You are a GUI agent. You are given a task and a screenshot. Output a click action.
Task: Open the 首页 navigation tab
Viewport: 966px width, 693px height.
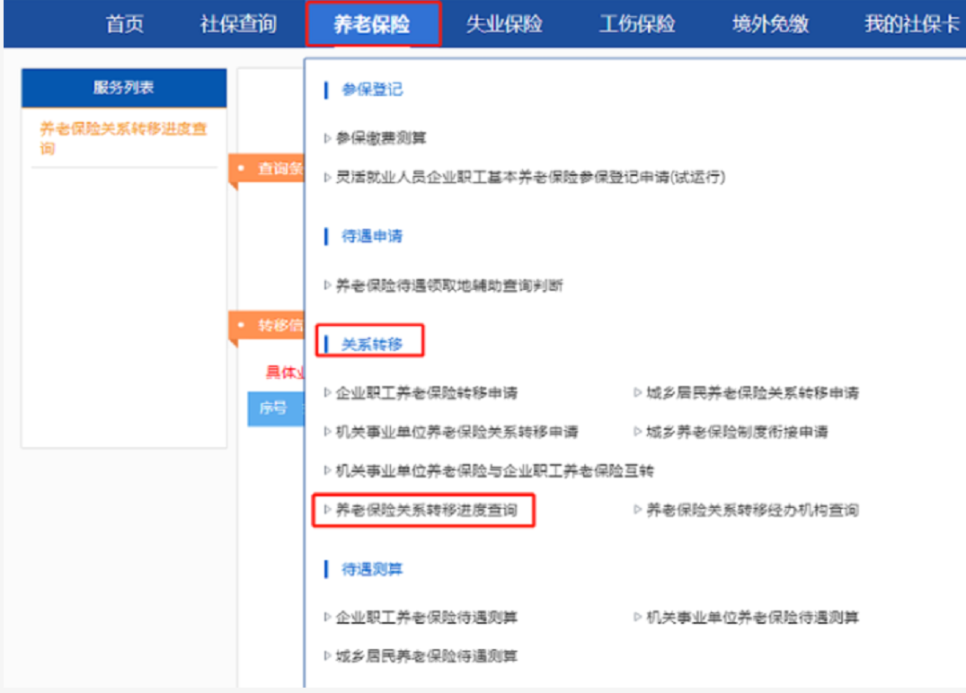124,24
